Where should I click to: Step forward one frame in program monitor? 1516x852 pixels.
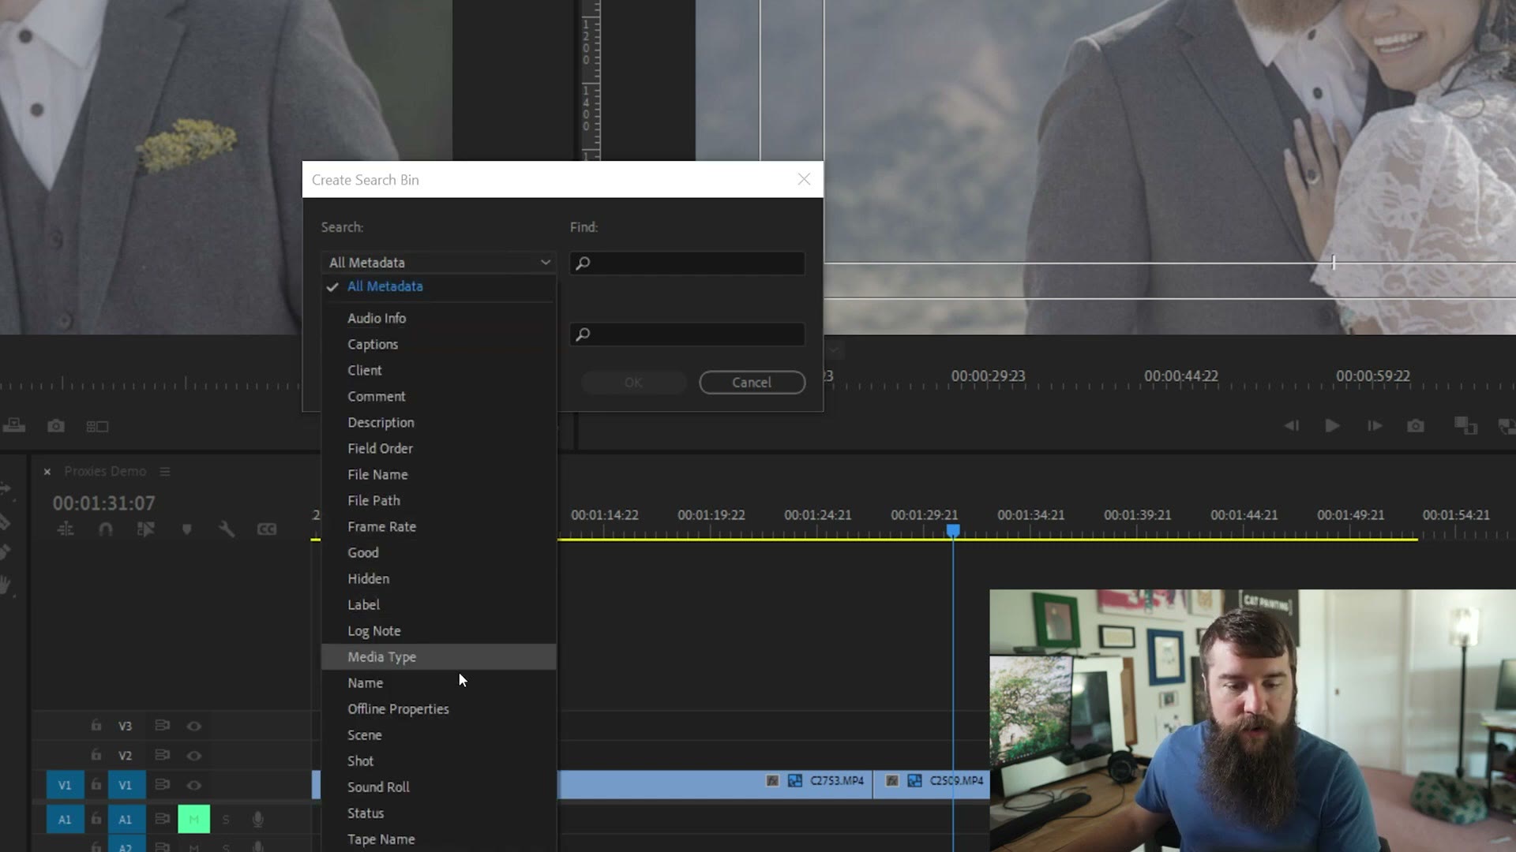coord(1375,426)
